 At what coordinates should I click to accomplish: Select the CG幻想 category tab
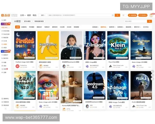(x=62, y=27)
